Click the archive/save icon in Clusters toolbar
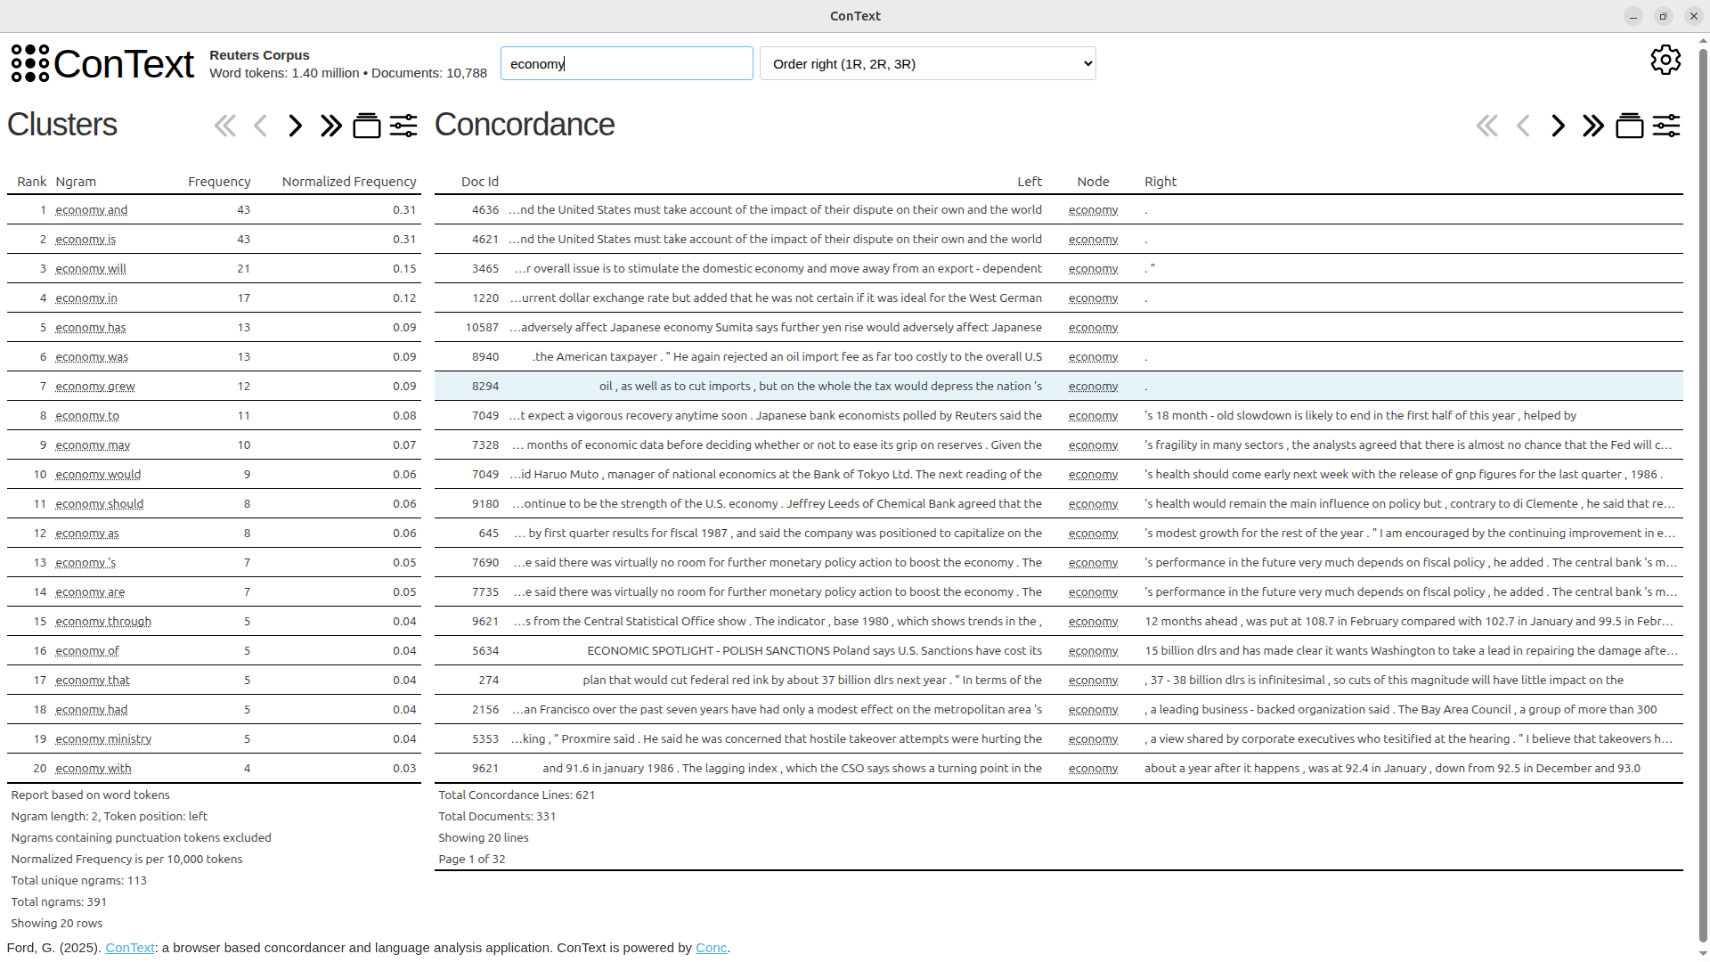This screenshot has width=1710, height=962. click(366, 126)
